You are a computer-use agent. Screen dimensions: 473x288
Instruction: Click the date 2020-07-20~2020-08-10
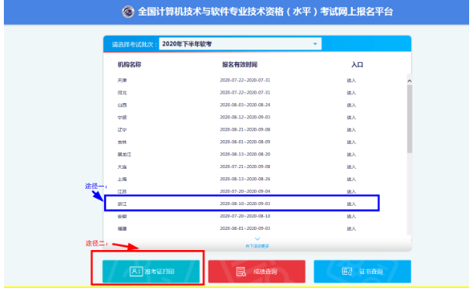pyautogui.click(x=245, y=216)
